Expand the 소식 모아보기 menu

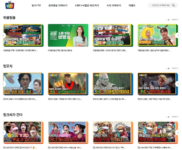click(x=114, y=5)
